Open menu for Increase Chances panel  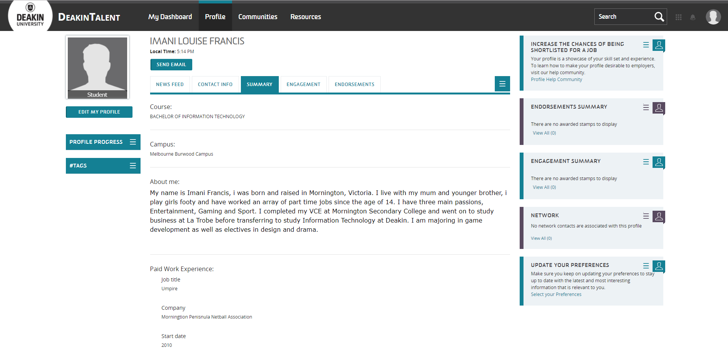pyautogui.click(x=646, y=45)
